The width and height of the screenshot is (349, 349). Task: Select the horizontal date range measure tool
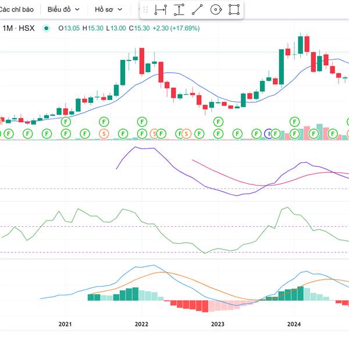[161, 9]
